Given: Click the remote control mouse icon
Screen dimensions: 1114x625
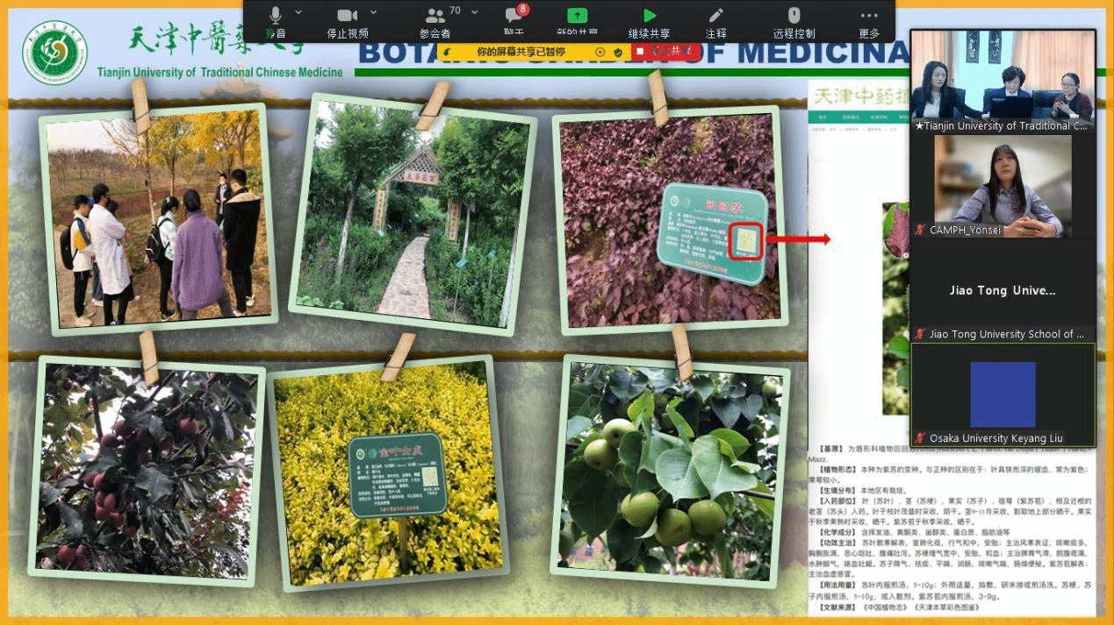Looking at the screenshot, I should click(x=794, y=16).
